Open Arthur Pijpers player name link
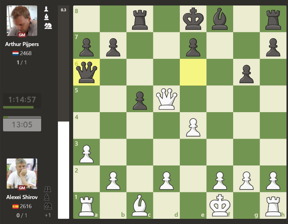Viewport: 288px width, 224px height. pyautogui.click(x=22, y=44)
